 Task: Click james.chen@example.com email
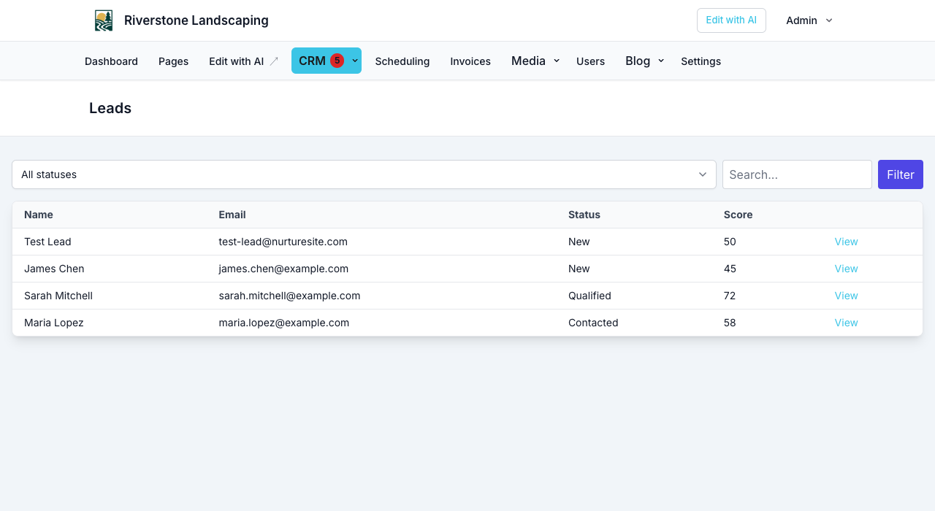point(283,269)
